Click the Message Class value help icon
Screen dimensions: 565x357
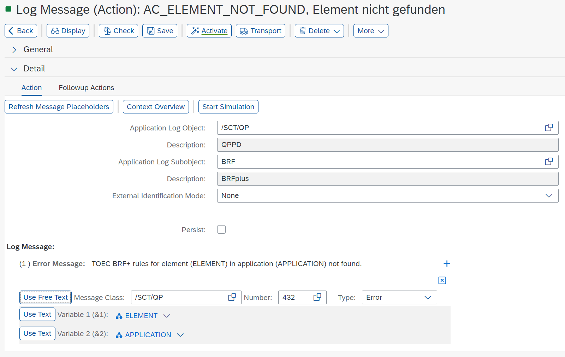point(232,297)
